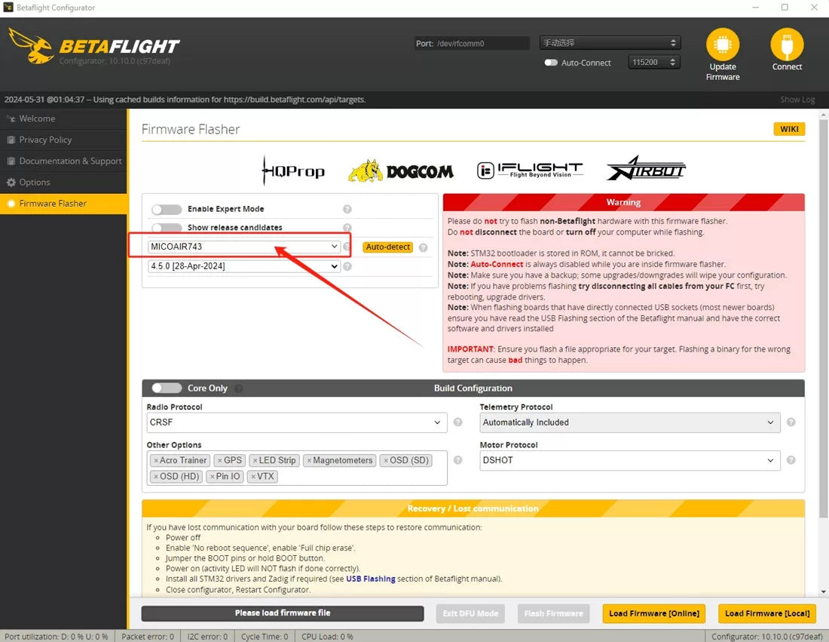Screen dimensions: 829x642
Task: Select the Options sidebar tab
Action: point(35,182)
